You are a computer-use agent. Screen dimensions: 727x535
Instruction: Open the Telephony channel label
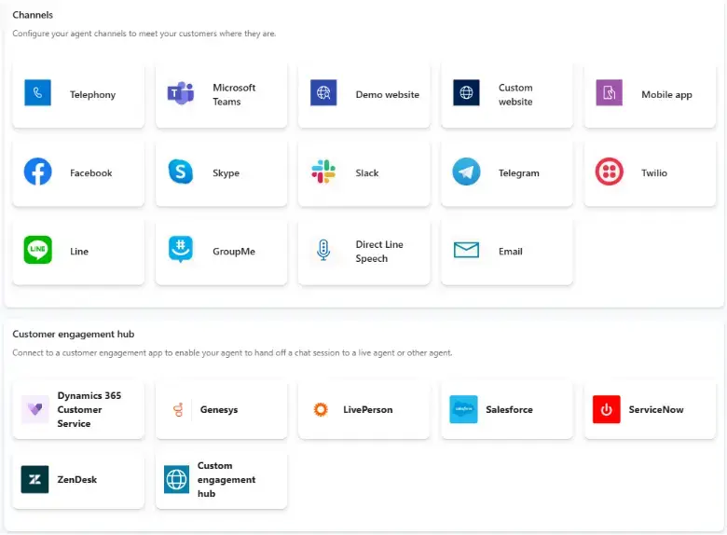point(92,94)
